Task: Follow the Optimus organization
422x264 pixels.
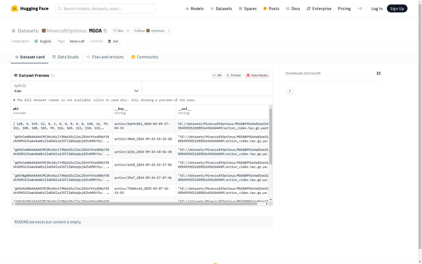Action: click(x=149, y=31)
